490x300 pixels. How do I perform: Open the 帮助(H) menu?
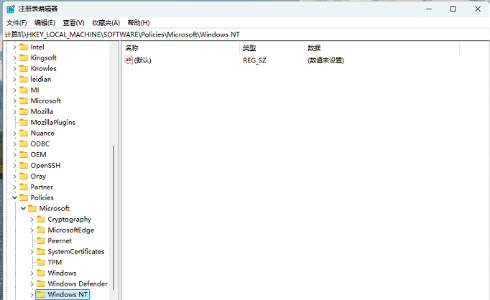139,23
